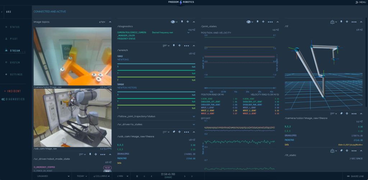The image size is (368, 180).
Task: Collapse the /diagnostics panel
Action: coord(194,22)
